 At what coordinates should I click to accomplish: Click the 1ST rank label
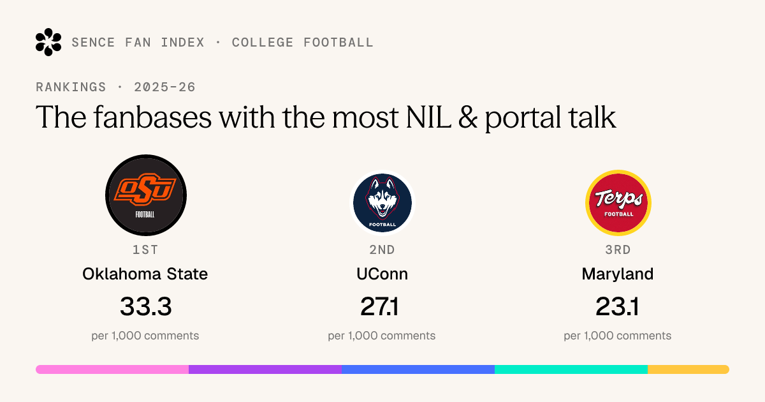tap(145, 250)
